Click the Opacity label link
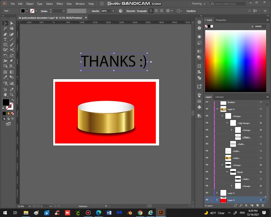The image size is (271, 217). coord(95,11)
